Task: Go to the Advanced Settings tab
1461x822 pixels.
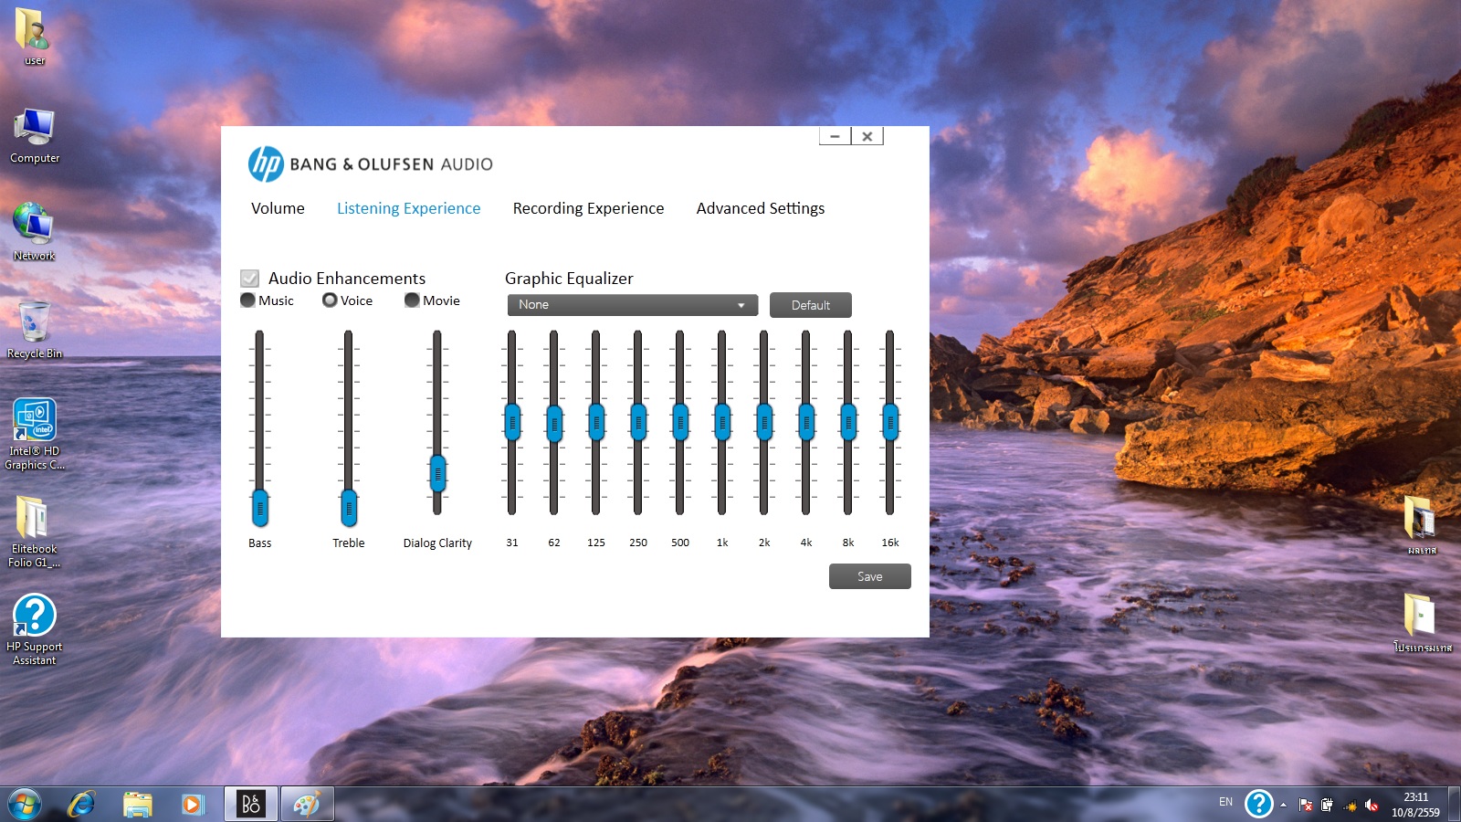Action: 761,208
